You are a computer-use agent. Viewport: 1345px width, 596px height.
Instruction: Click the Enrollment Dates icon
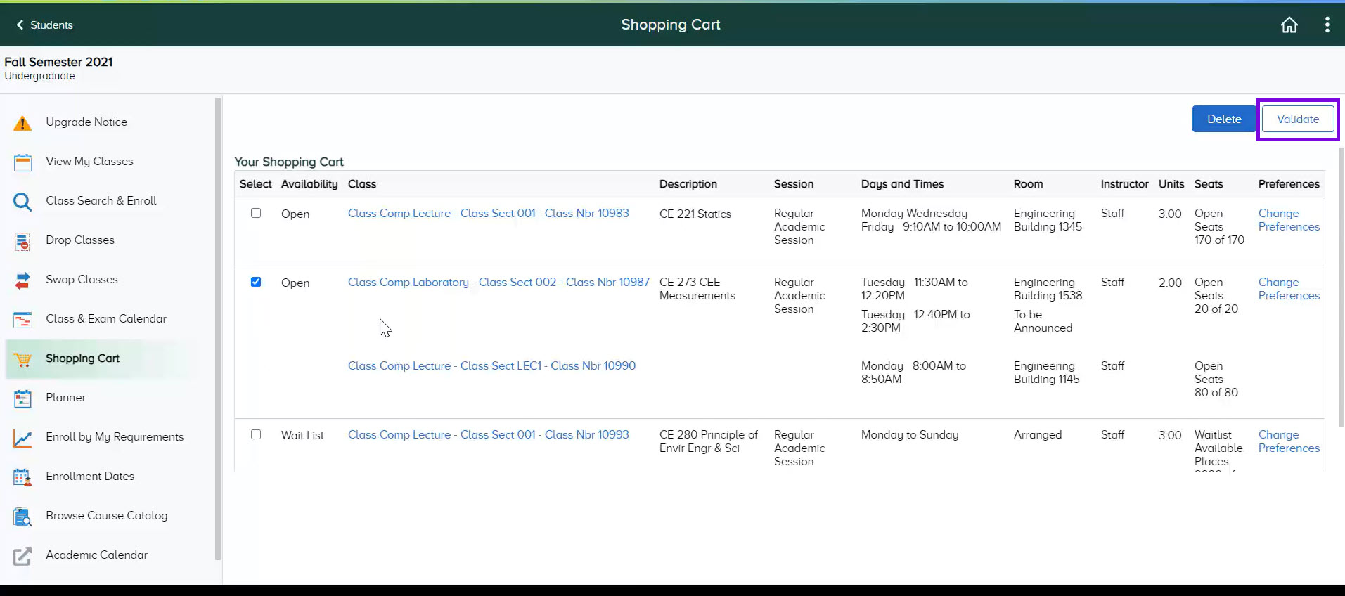click(x=22, y=477)
